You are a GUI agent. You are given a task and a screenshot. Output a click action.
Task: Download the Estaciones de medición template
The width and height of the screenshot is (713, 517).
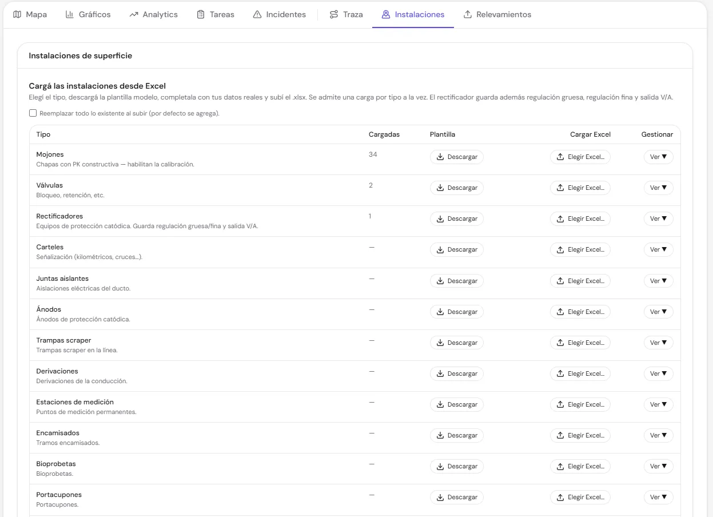[457, 404]
